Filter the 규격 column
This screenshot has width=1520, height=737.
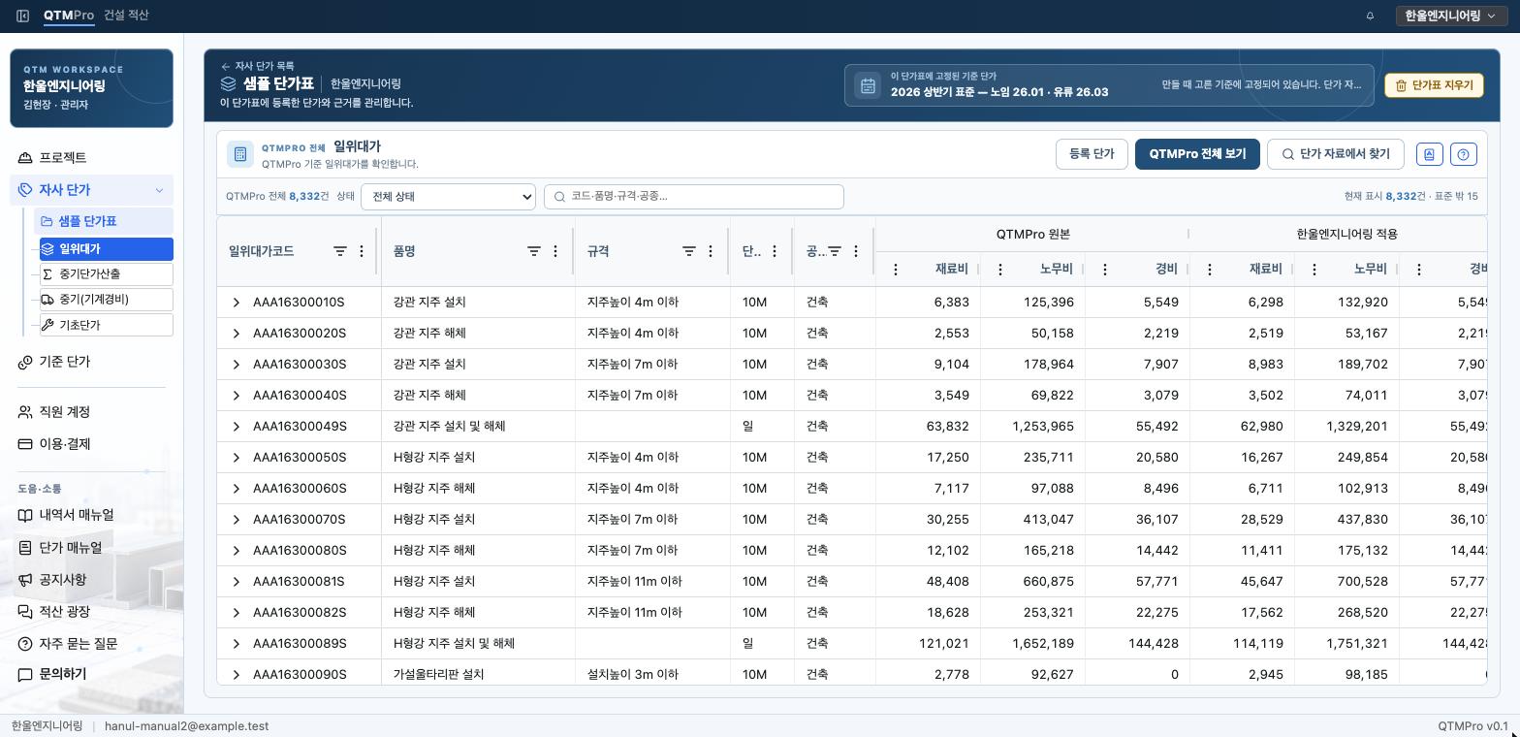coord(689,251)
